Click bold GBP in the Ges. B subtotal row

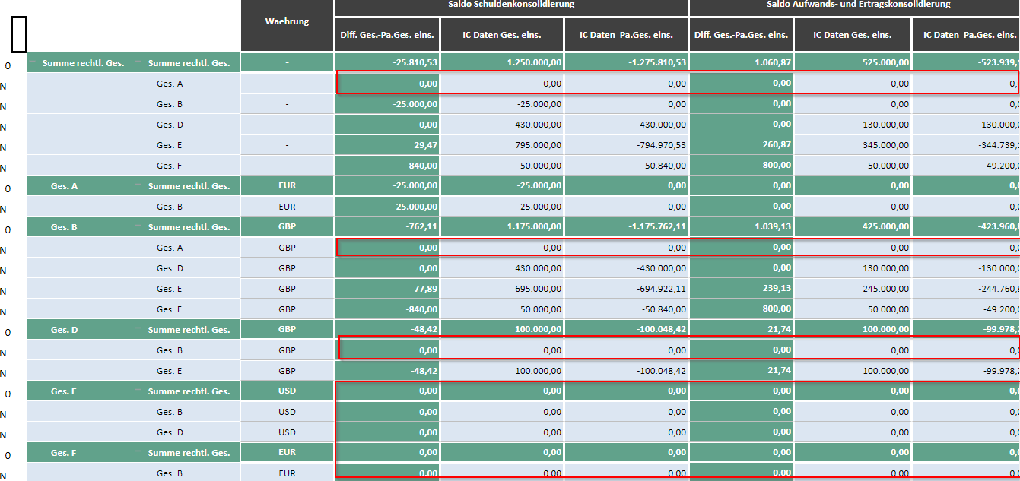point(287,226)
